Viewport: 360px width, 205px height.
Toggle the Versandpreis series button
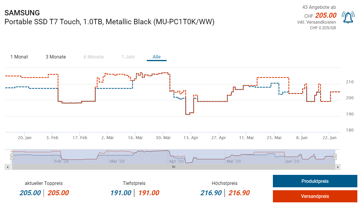point(315,196)
